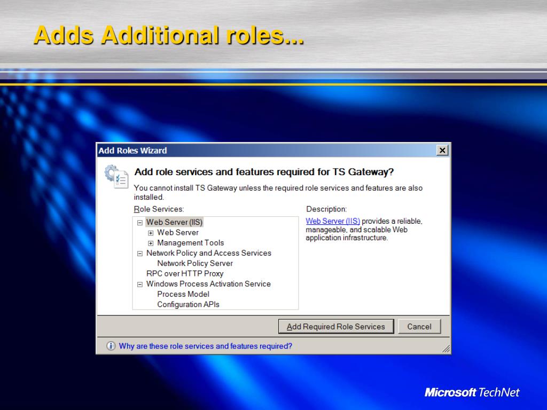Select the Configuration APIs item
This screenshot has width=547, height=410.
(x=189, y=304)
